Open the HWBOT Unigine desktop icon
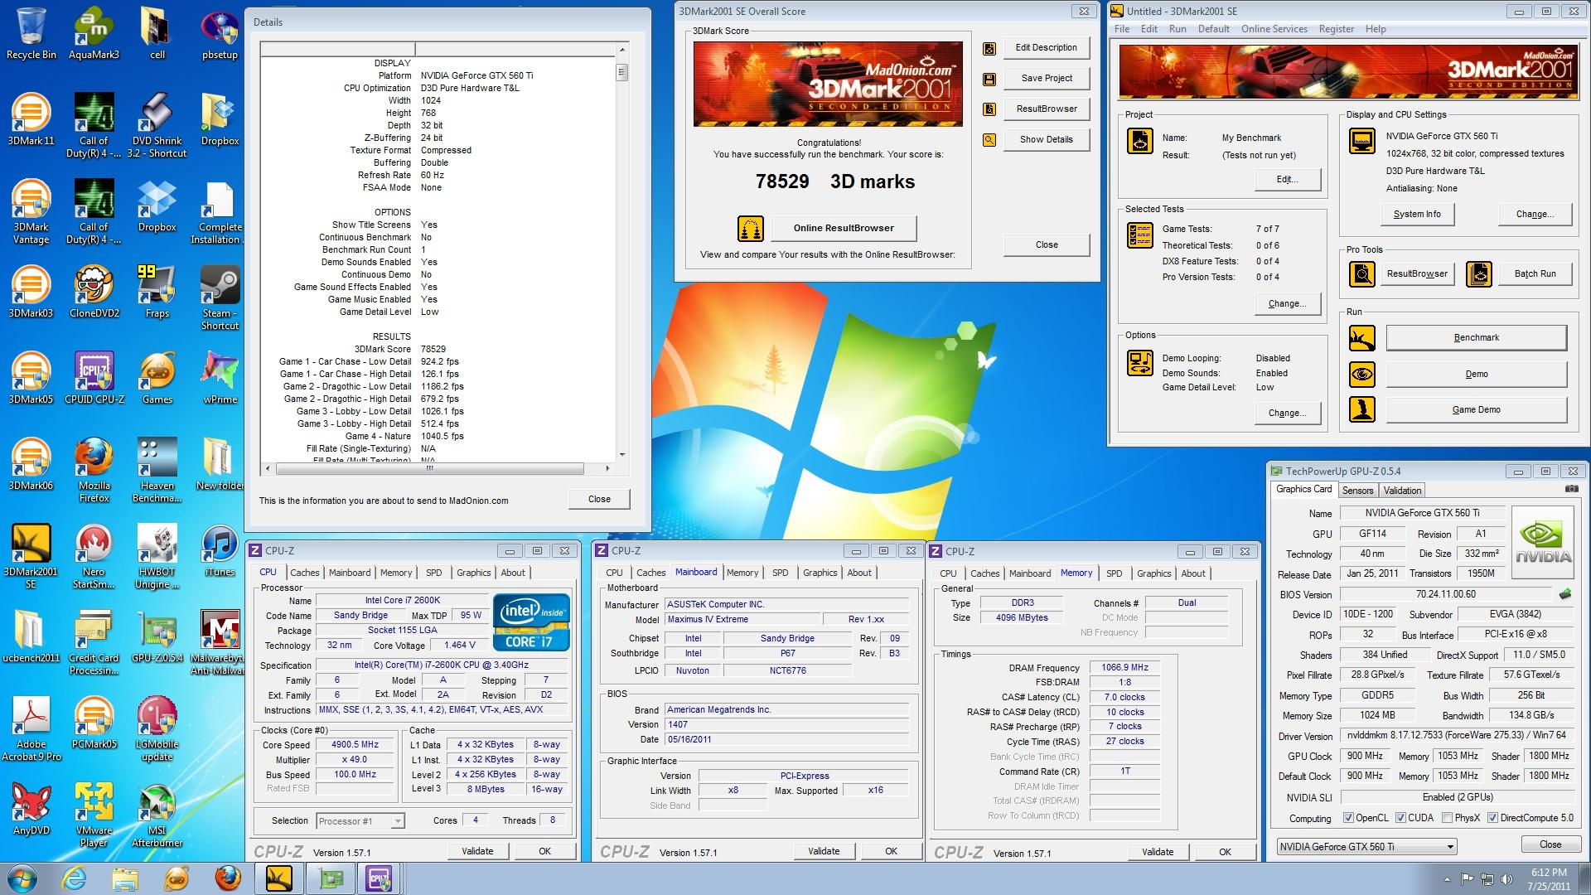The width and height of the screenshot is (1591, 895). [157, 557]
